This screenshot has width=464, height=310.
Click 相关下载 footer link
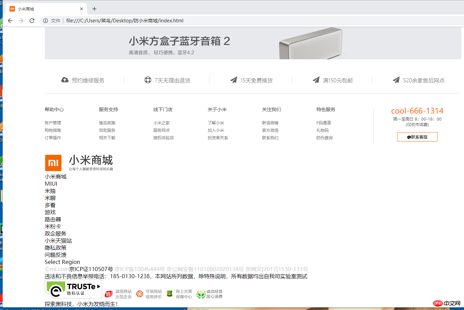(107, 138)
